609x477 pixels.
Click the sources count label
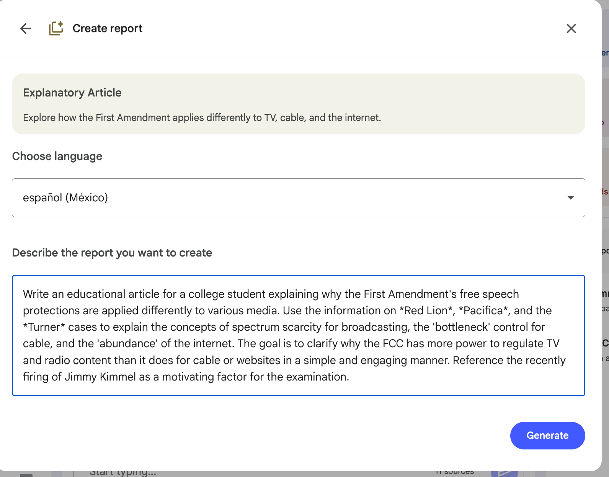click(x=455, y=474)
